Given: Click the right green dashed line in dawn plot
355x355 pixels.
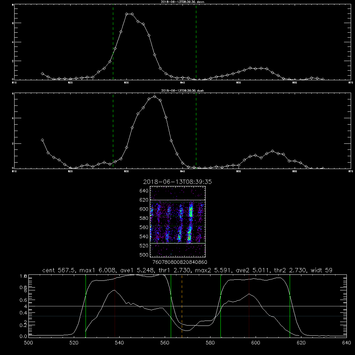Looking at the screenshot, I should [196, 42].
